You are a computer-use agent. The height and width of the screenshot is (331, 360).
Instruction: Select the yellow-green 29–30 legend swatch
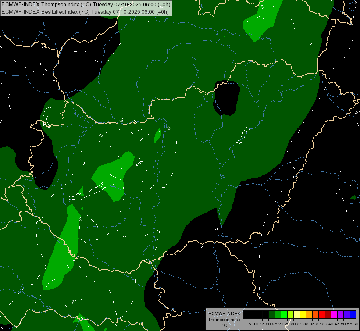click(291, 314)
